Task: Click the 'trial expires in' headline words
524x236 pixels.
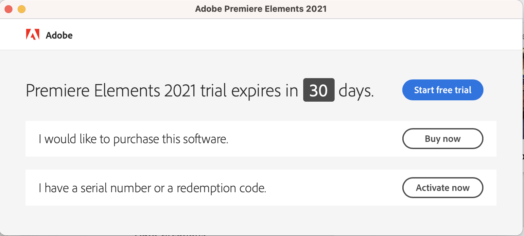Action: (x=249, y=91)
